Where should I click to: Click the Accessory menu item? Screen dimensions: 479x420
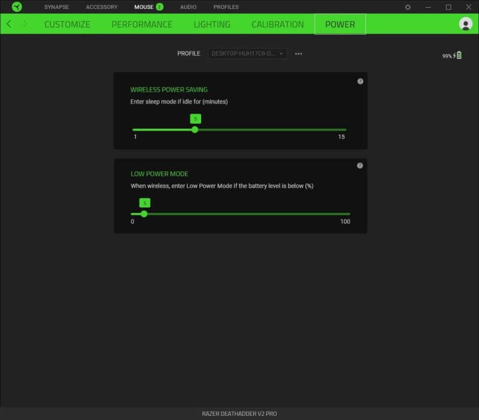(101, 7)
